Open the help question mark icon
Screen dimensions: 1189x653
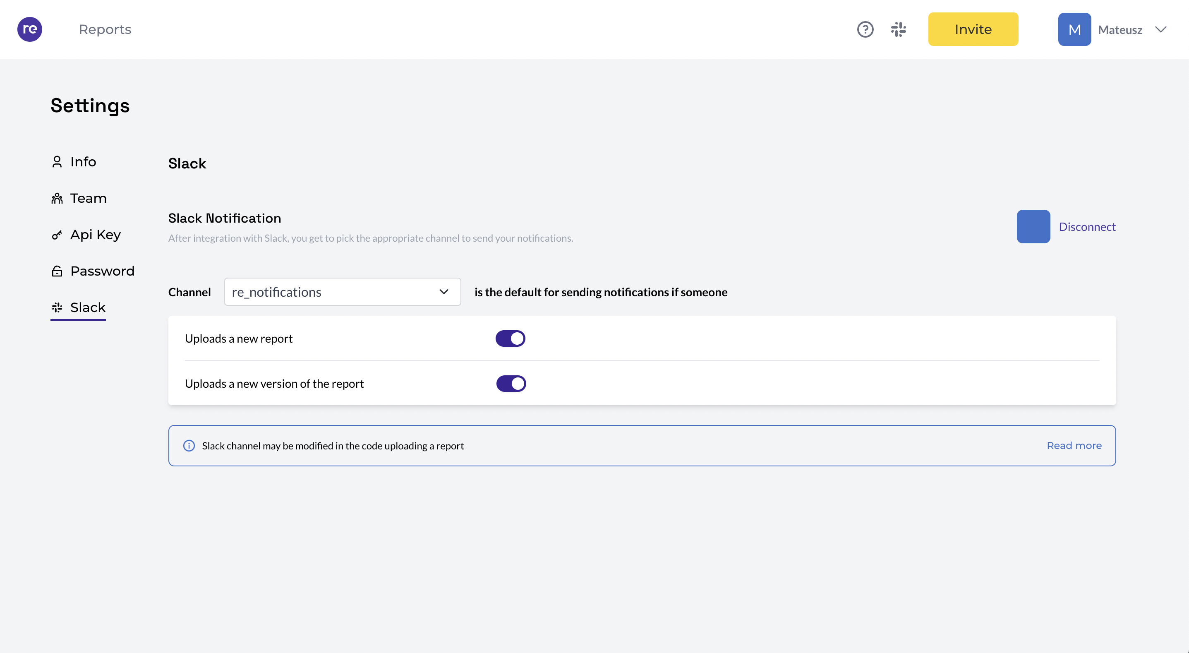point(865,29)
